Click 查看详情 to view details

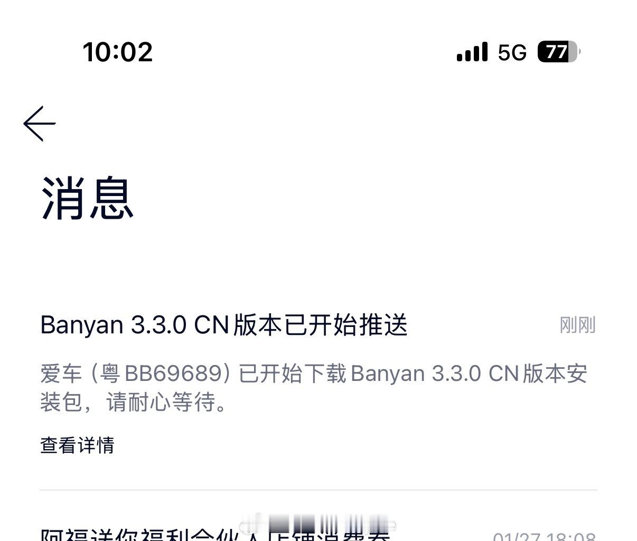[77, 445]
